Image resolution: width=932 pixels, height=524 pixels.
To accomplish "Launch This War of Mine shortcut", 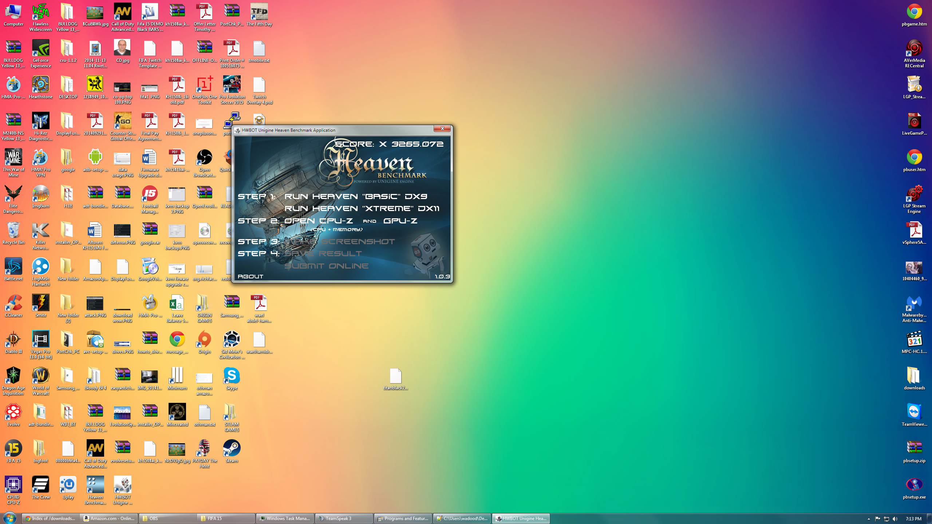I will [x=13, y=163].
